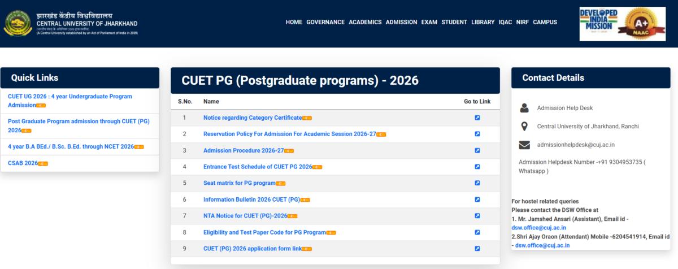
Task: Open Entrance Test Schedule of CUET PG 2026
Action: point(258,167)
